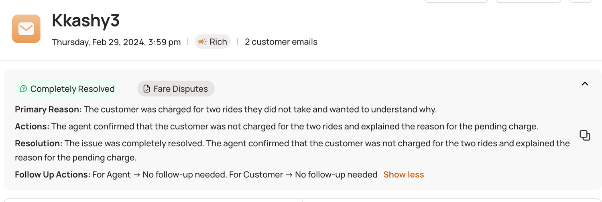Click the Fare Disputes document icon
The image size is (602, 202).
pyautogui.click(x=146, y=89)
